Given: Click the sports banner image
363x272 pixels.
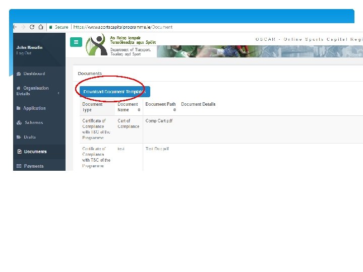Looking at the screenshot, I should pos(260,51).
